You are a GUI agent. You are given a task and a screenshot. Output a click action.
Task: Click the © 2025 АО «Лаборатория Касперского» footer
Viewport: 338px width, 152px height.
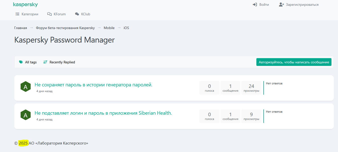pyautogui.click(x=51, y=143)
